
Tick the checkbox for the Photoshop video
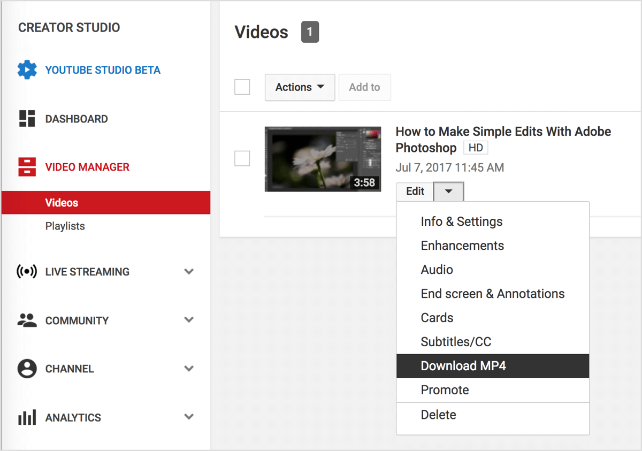(x=242, y=158)
